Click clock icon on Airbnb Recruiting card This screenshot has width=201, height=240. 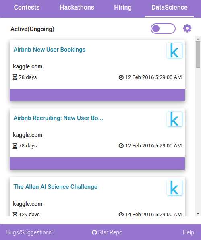tap(121, 146)
